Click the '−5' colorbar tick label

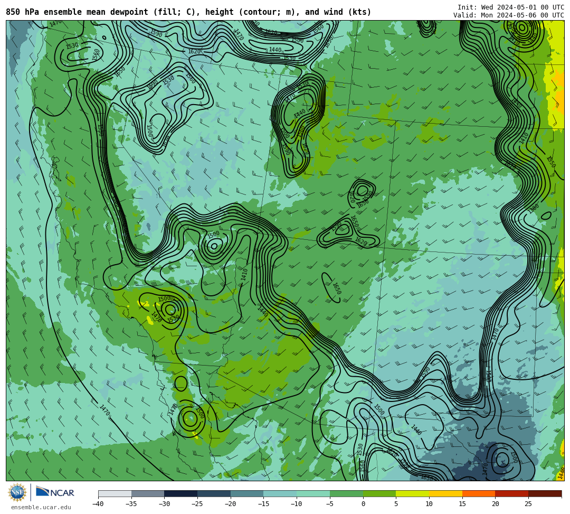pyautogui.click(x=330, y=504)
